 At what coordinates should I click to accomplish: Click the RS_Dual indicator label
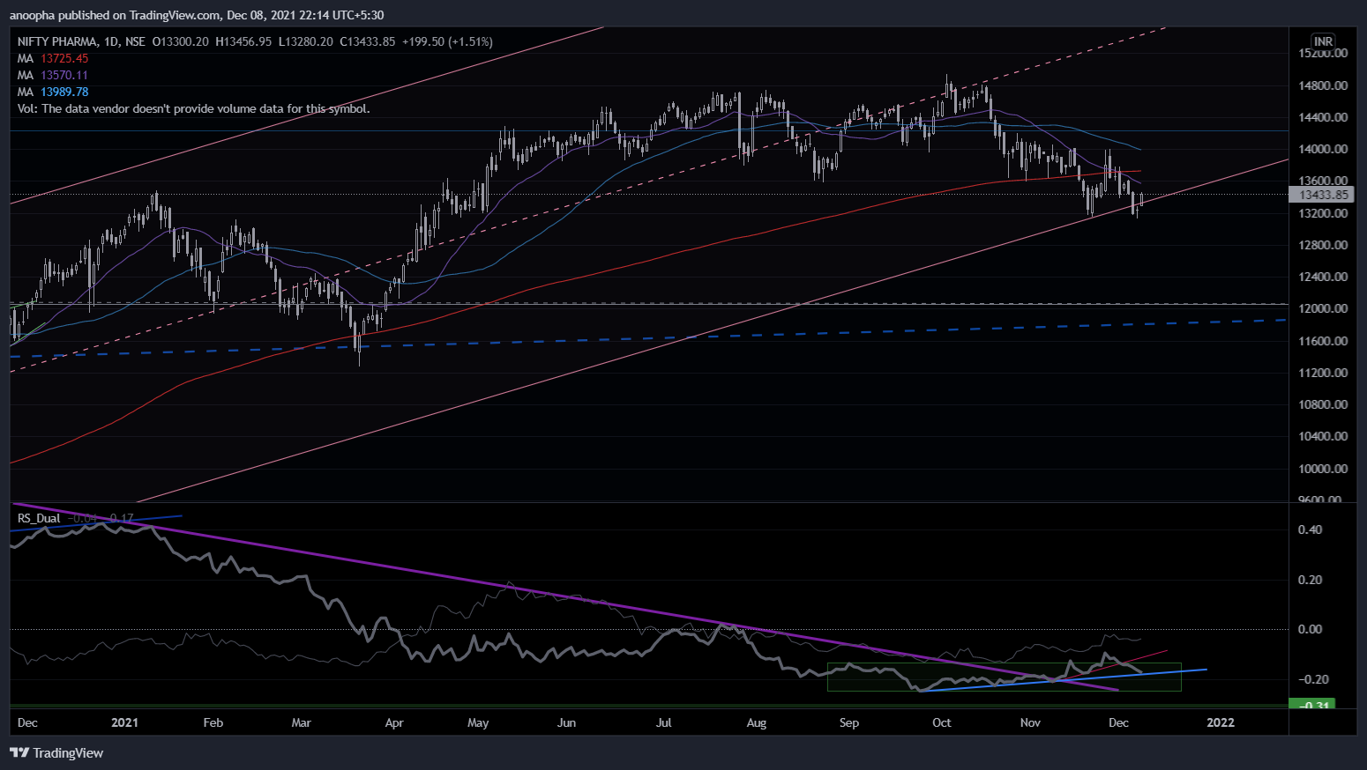(x=39, y=518)
